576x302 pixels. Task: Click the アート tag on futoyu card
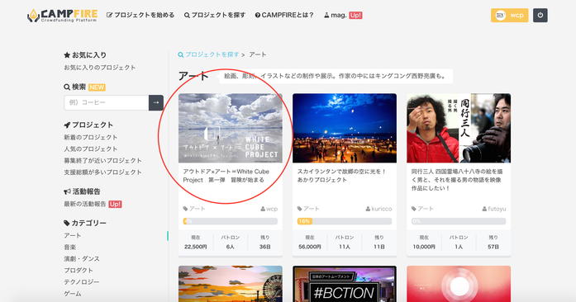click(422, 209)
